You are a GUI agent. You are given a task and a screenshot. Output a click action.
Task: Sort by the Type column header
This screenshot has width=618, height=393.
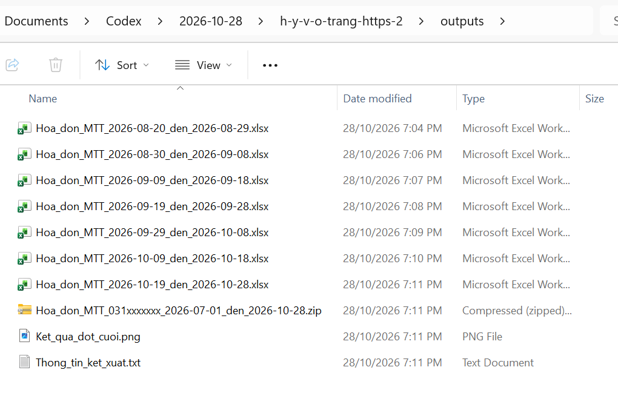click(473, 99)
